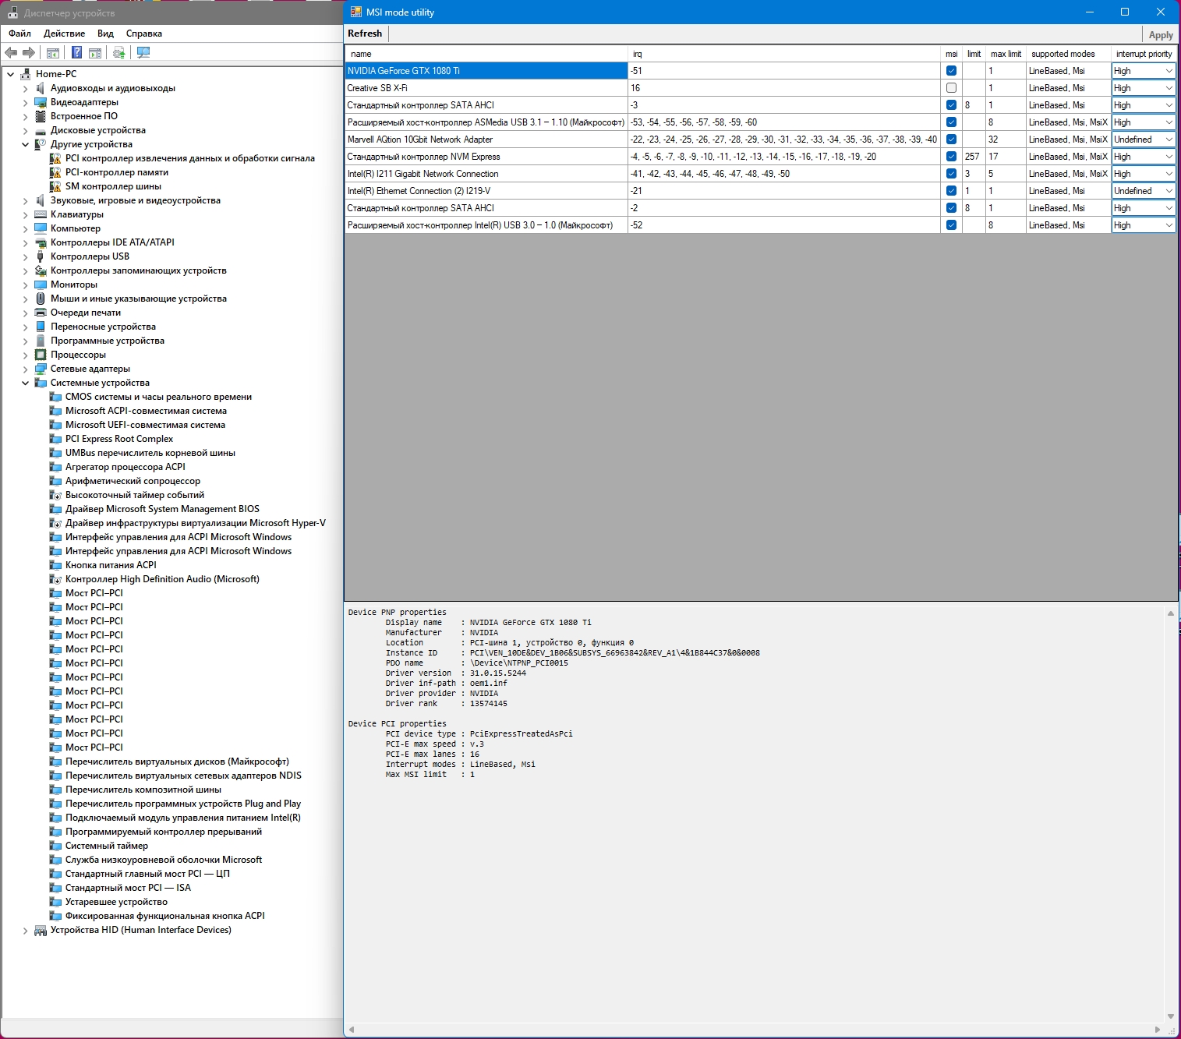The image size is (1181, 1039).
Task: Collapse the Системные устройства tree node
Action: (x=25, y=383)
